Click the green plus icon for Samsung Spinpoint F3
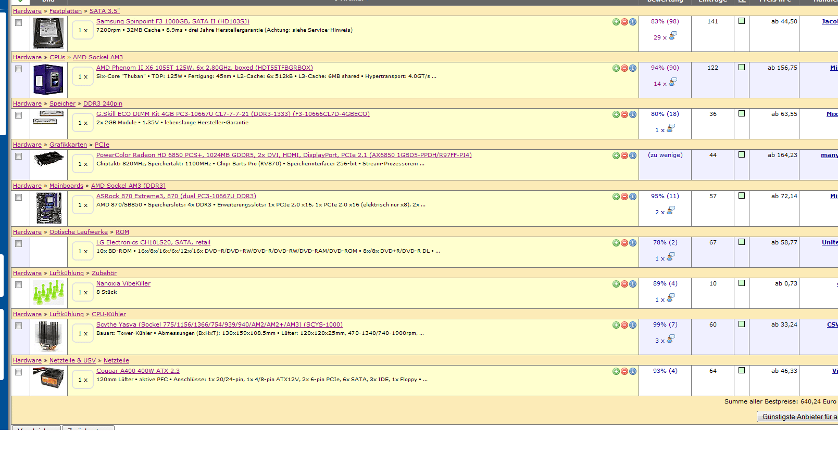The width and height of the screenshot is (838, 468). [616, 22]
